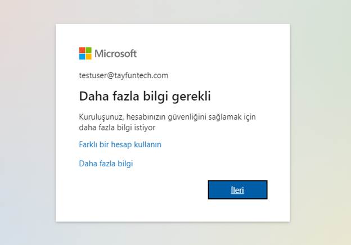Click the word 'gerekli' in the heading
The image size is (351, 245).
coord(191,96)
